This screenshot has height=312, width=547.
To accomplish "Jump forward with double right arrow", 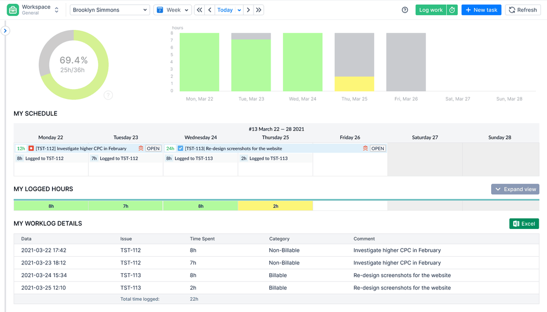I will 259,10.
